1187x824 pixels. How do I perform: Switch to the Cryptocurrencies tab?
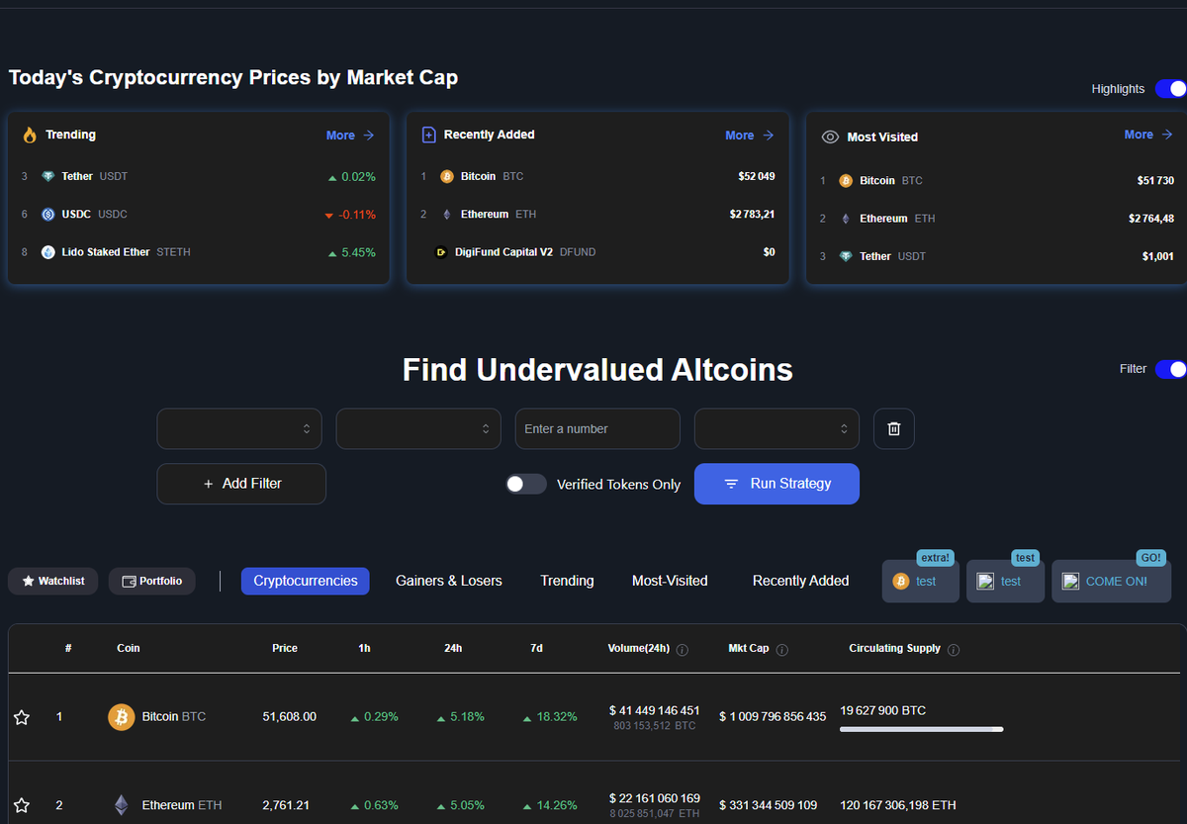click(x=306, y=581)
